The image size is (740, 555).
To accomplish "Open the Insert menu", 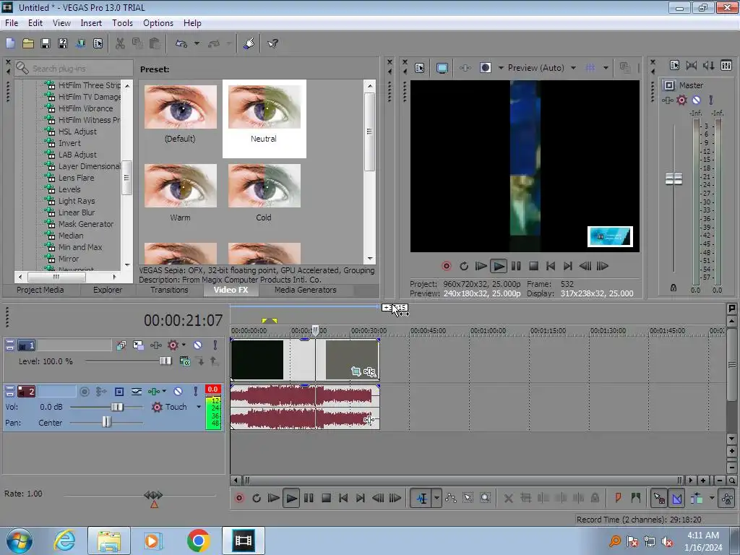I will [91, 22].
